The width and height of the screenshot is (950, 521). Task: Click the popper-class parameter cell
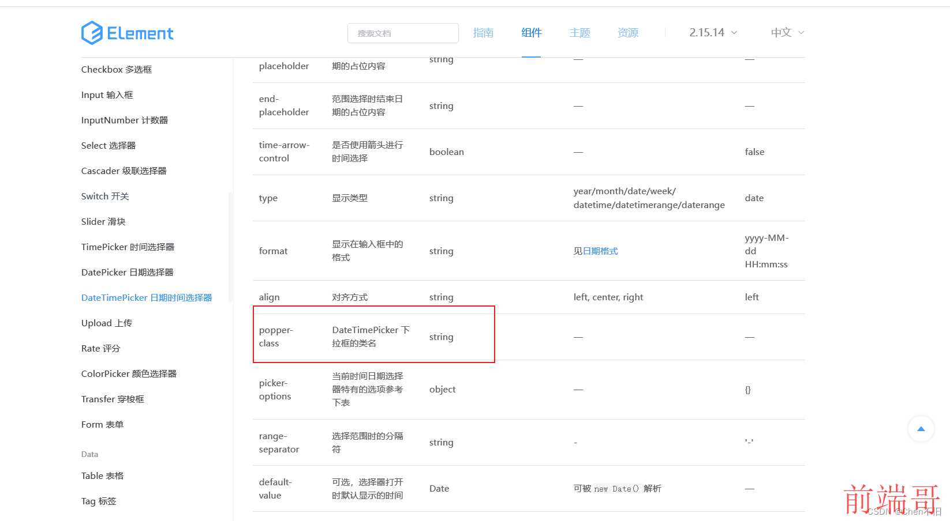[276, 337]
